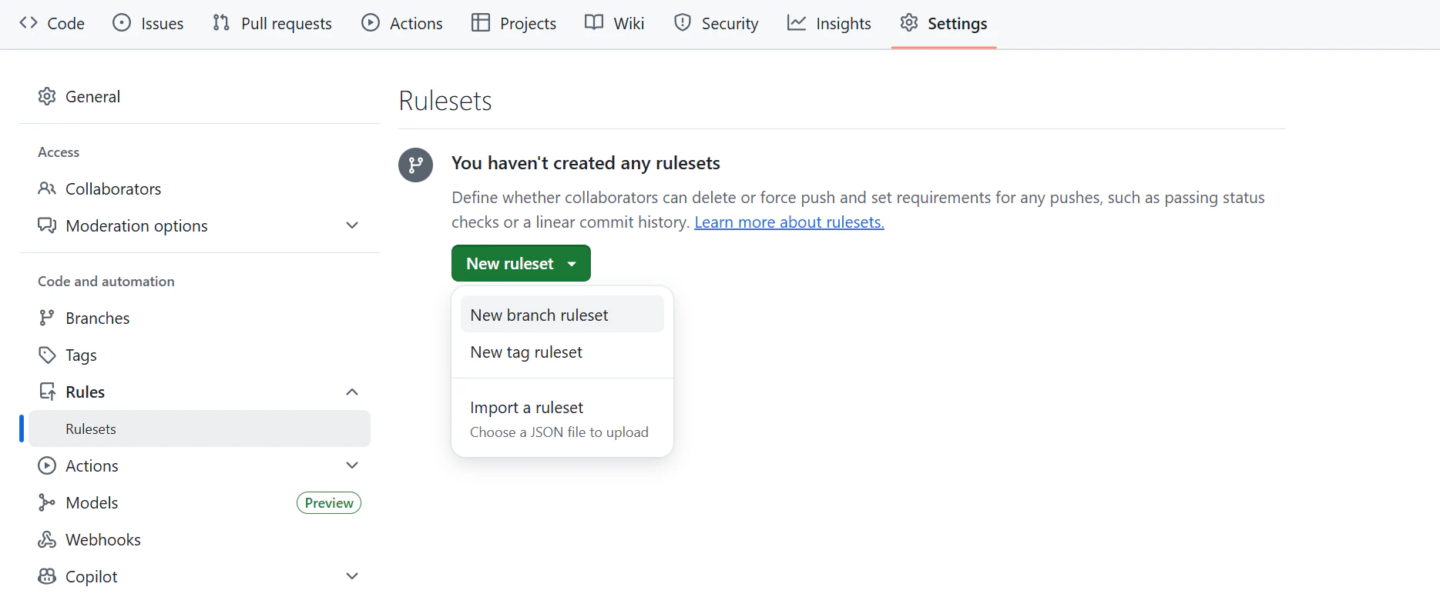Open the Rulesets sidebar item
Screen dimensions: 1440x597
(x=200, y=429)
